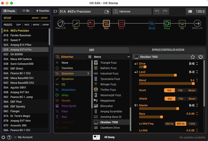Select the Mod block in signal chain
Viewport: 208px width, 141px height.
click(152, 23)
